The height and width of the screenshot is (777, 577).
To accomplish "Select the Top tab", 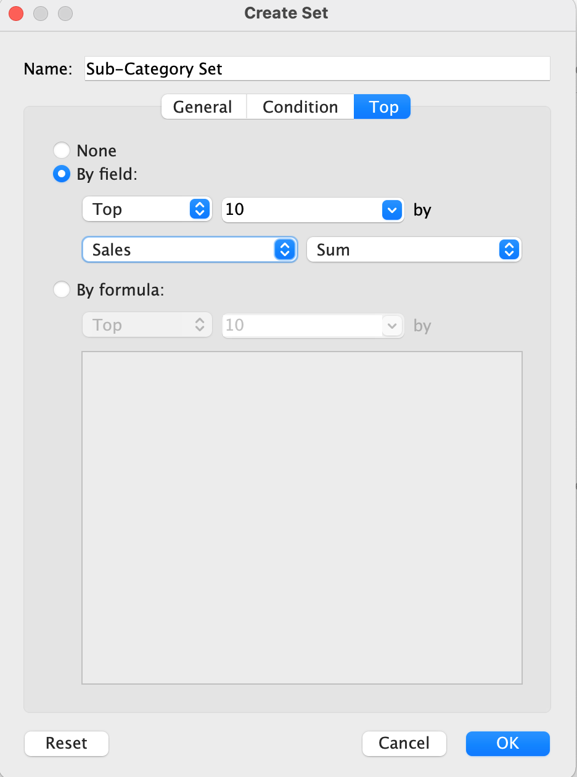I will point(383,107).
